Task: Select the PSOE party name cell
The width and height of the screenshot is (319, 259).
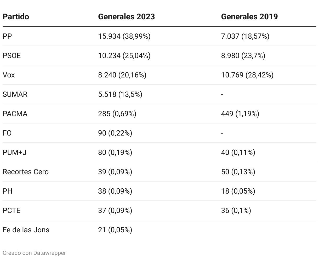Action: (x=12, y=55)
